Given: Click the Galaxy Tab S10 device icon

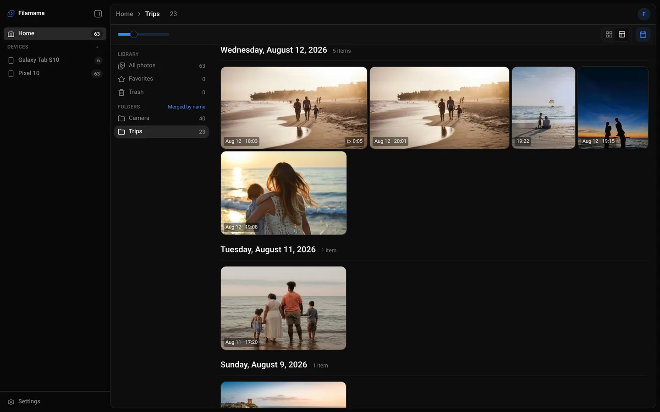Looking at the screenshot, I should [11, 60].
